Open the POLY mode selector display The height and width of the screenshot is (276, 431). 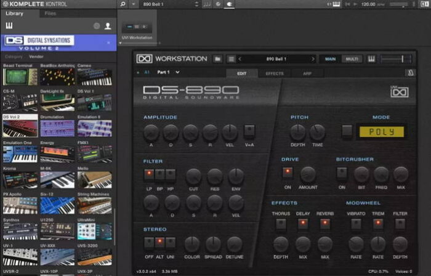(382, 132)
